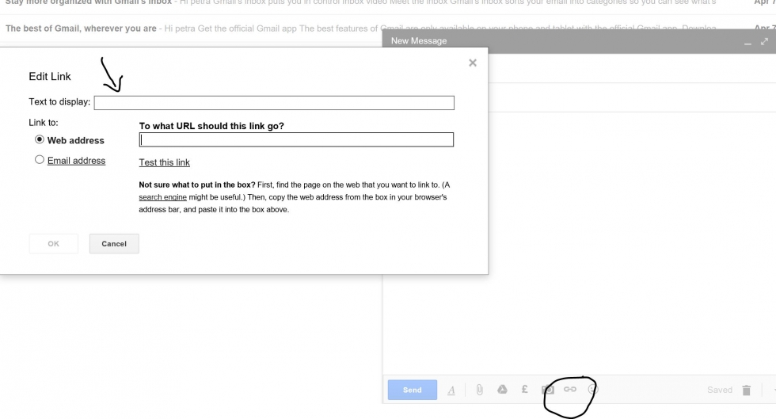
Task: Open the search engine link
Action: [163, 197]
